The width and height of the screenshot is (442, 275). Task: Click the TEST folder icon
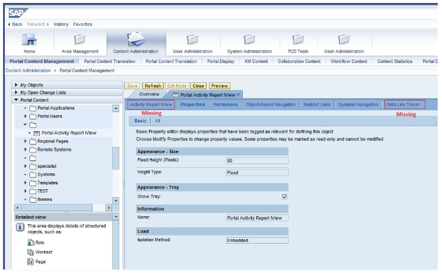[33, 191]
